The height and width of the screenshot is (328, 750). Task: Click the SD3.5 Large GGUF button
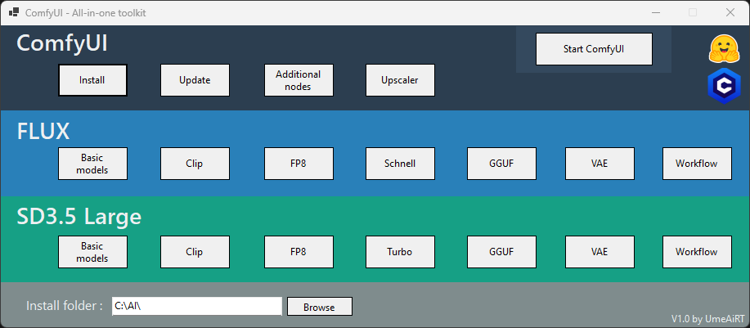click(x=501, y=252)
